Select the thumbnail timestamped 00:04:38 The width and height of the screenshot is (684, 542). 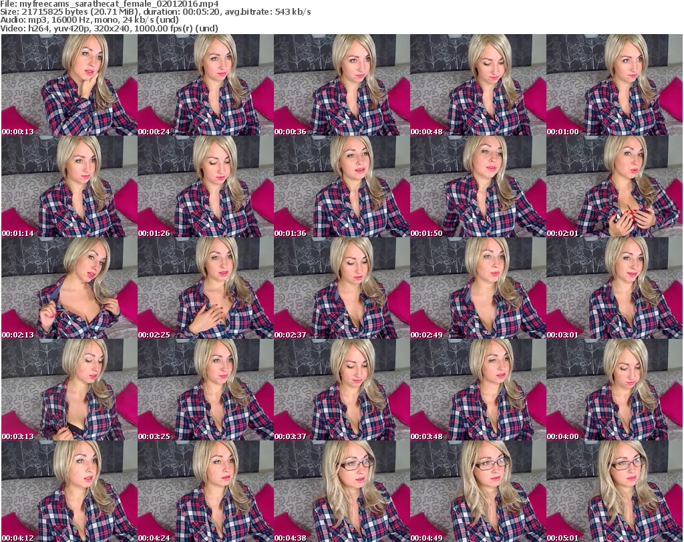point(341,491)
